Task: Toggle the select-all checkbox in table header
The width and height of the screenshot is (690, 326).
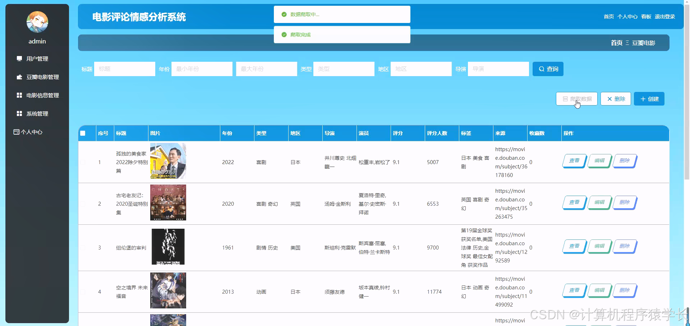Action: coord(83,133)
